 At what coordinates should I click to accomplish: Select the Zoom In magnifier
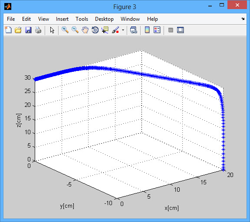pyautogui.click(x=65, y=30)
